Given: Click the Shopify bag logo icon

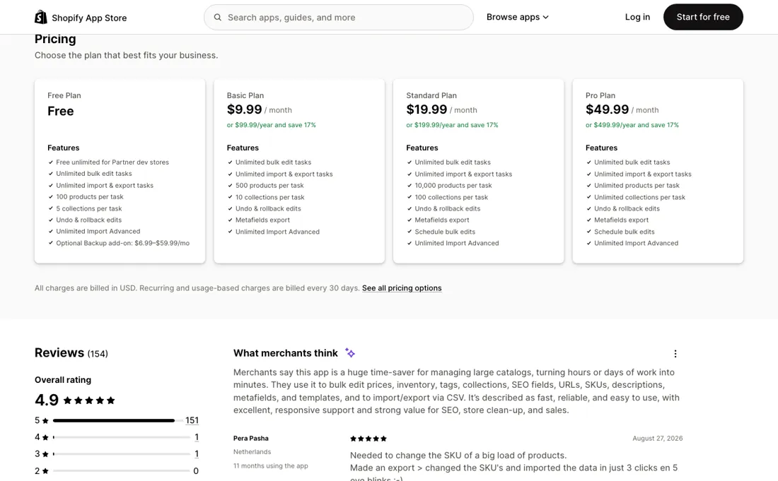Looking at the screenshot, I should point(41,18).
